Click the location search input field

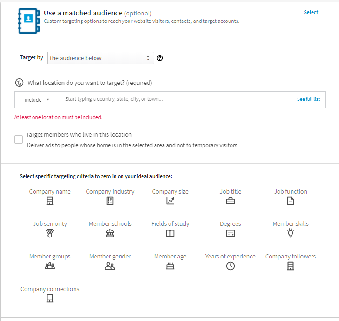(179, 99)
